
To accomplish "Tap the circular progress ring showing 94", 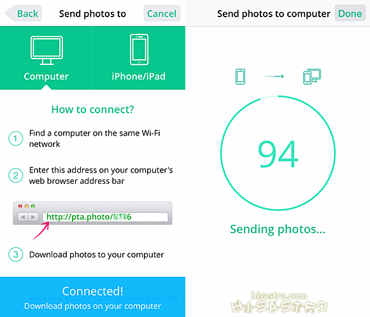I will coord(278,153).
